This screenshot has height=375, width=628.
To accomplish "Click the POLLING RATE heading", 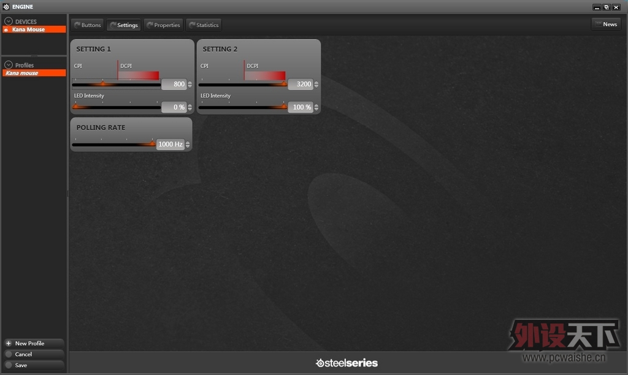I will click(x=101, y=127).
